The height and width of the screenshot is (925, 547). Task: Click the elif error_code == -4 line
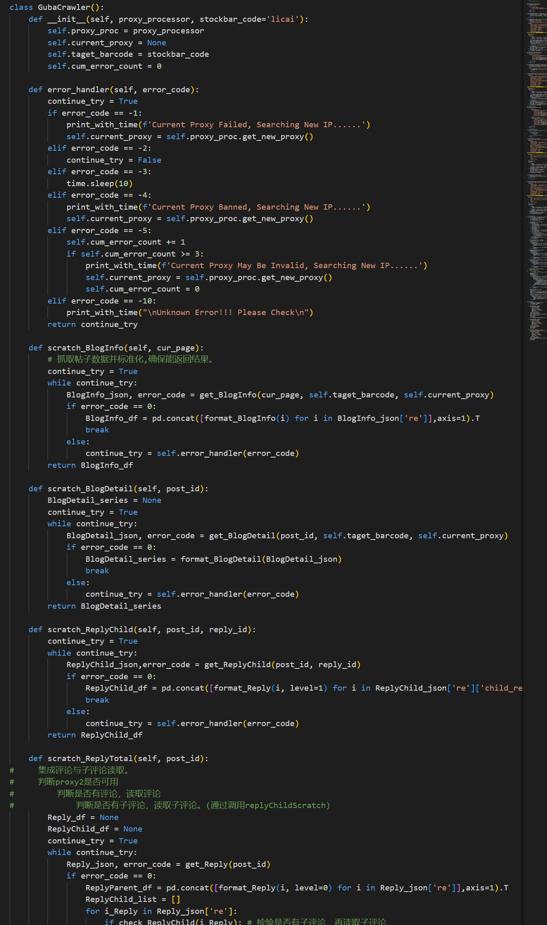click(99, 195)
